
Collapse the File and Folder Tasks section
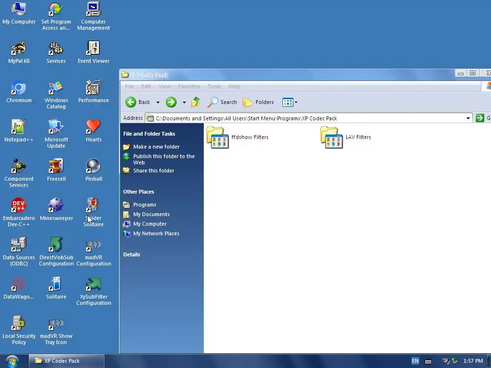pyautogui.click(x=149, y=134)
